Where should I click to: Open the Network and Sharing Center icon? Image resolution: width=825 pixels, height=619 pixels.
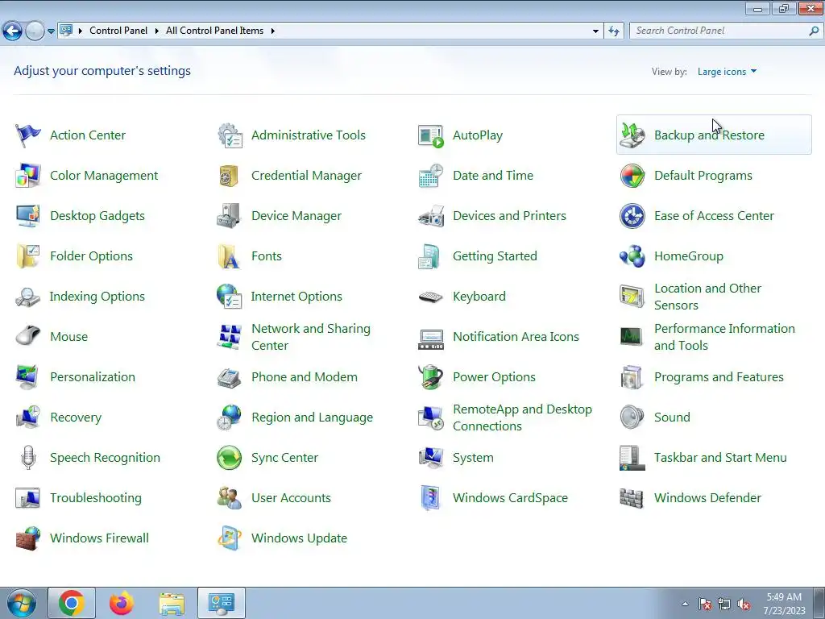point(230,337)
